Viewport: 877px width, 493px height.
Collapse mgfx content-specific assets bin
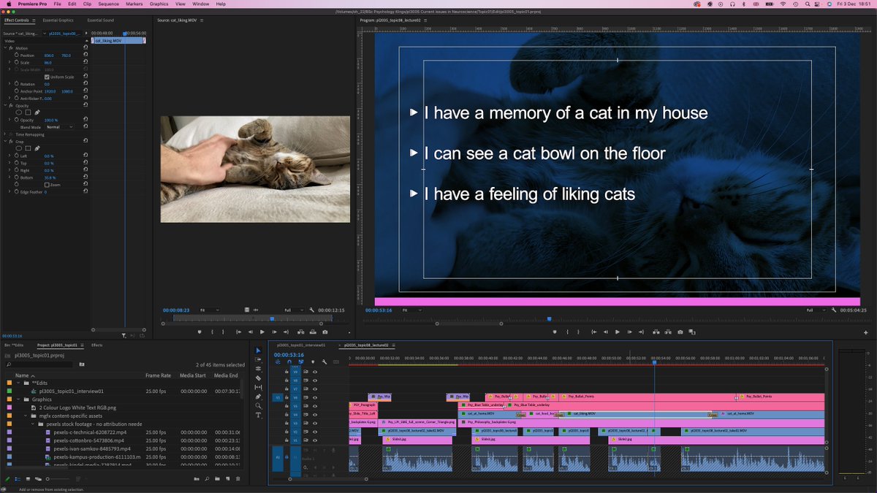click(x=25, y=416)
